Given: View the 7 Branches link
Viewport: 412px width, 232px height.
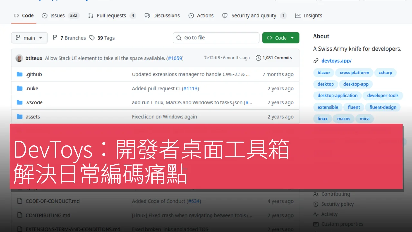Looking at the screenshot, I should click(69, 38).
